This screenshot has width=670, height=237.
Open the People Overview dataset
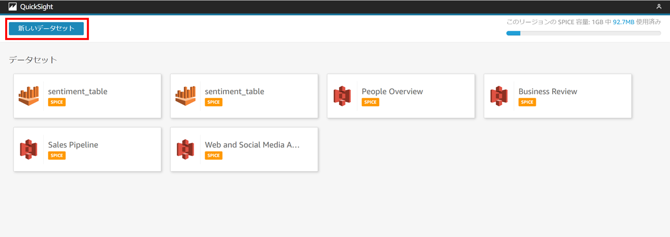[392, 91]
